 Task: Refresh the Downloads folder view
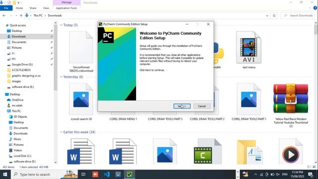[274, 15]
